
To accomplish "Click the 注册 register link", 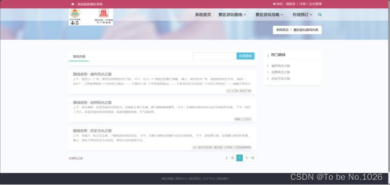I will [x=302, y=4].
